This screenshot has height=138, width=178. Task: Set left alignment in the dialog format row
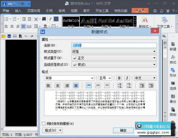pos(48,85)
